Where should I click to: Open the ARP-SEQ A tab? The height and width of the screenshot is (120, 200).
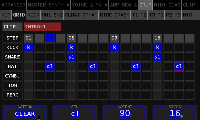coord(123,5)
